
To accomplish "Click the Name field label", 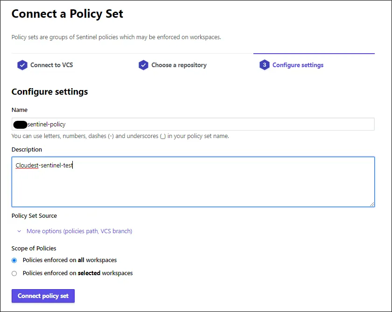I will click(20, 110).
